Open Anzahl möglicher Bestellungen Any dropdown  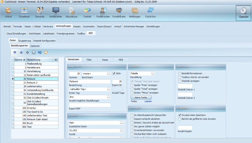(x=108, y=97)
